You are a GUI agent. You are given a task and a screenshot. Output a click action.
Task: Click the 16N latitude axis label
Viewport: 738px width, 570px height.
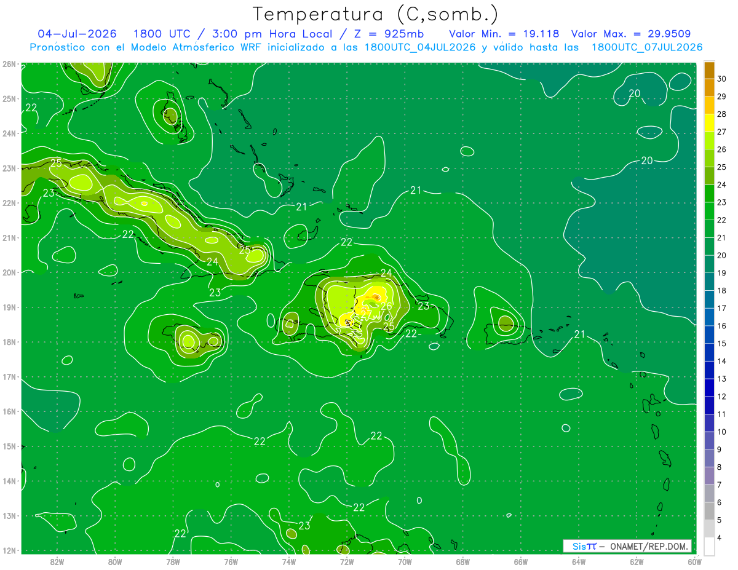click(9, 411)
